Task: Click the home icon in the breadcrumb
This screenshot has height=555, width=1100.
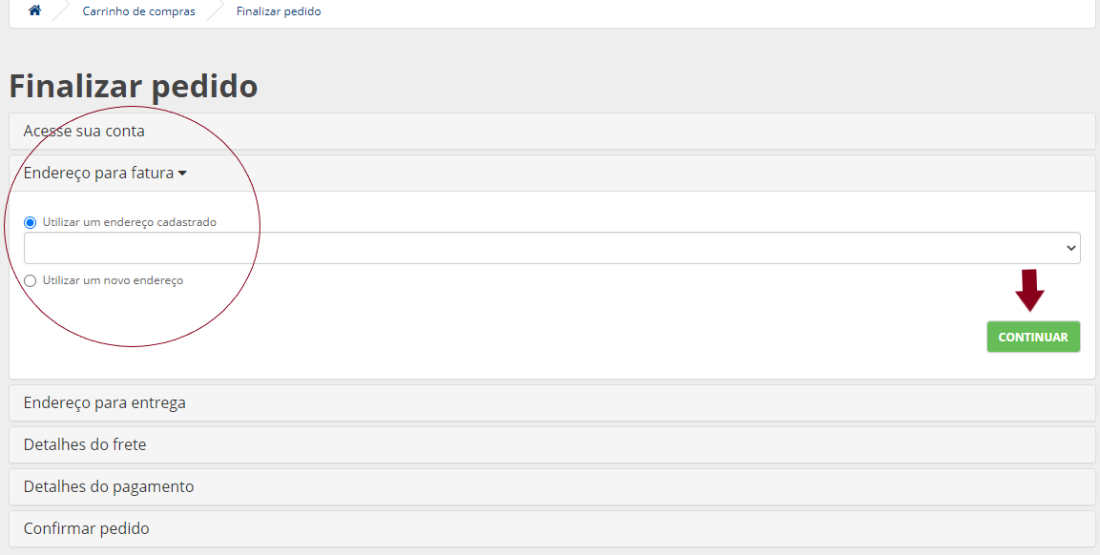Action: point(35,11)
